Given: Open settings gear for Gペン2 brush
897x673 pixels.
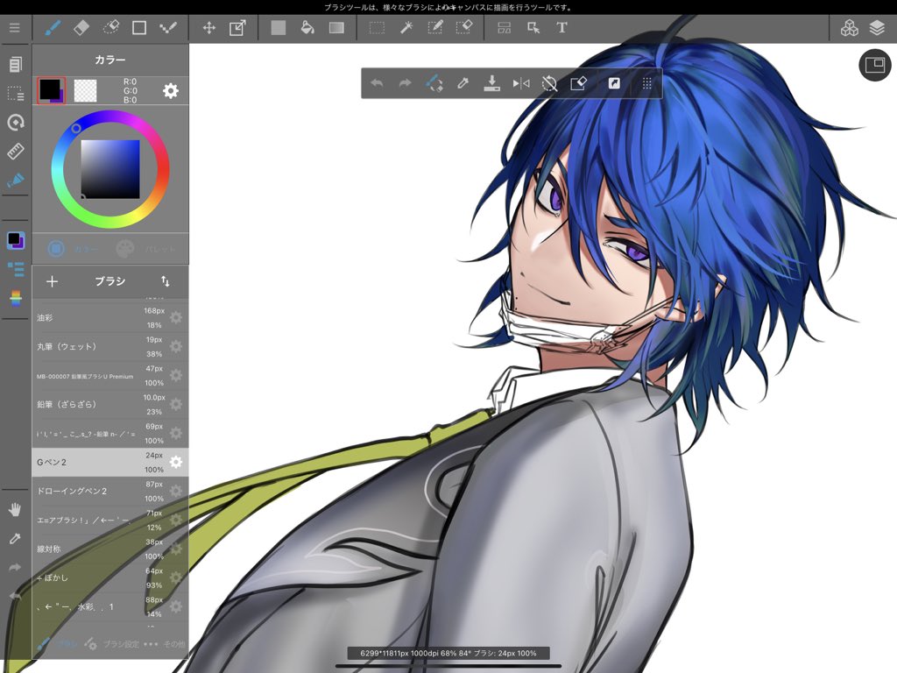Looking at the screenshot, I should coord(176,462).
